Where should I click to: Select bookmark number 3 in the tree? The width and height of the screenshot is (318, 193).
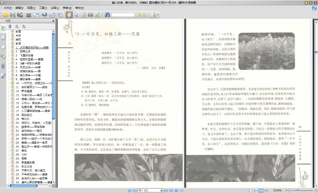click(x=24, y=56)
